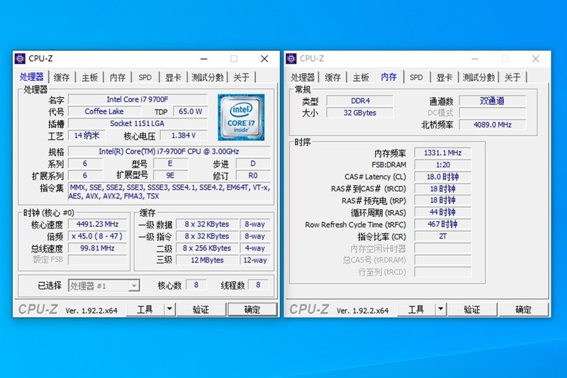Click the core voltage value 1.384 V
Image resolution: width=567 pixels, height=378 pixels.
coord(184,135)
